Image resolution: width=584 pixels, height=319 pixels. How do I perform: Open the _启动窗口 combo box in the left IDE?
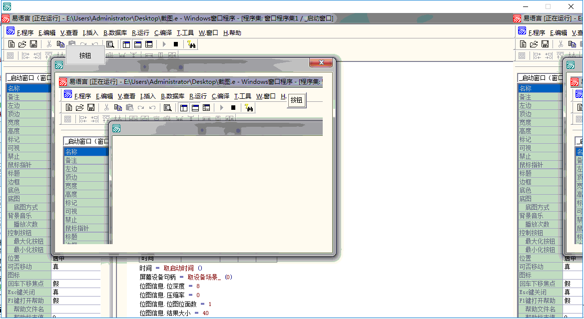29,78
